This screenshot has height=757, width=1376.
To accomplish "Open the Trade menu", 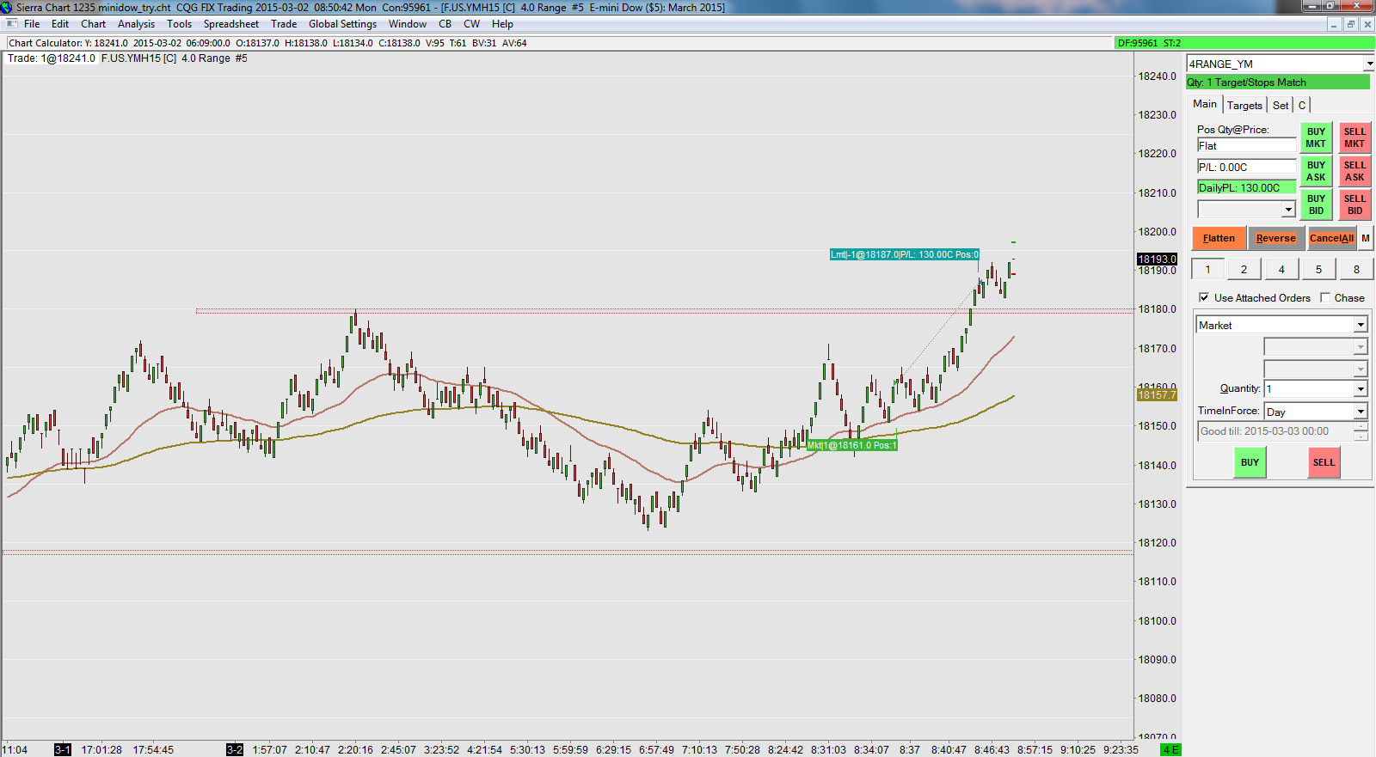I will click(284, 24).
